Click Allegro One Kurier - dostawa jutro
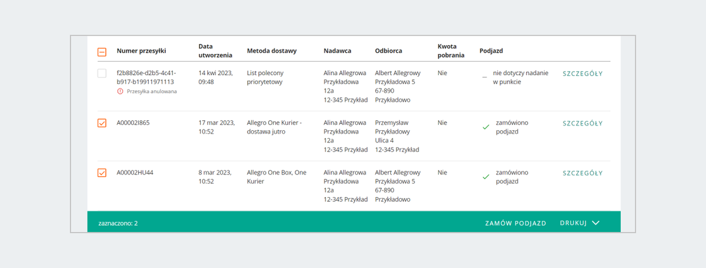The width and height of the screenshot is (706, 268). [274, 127]
